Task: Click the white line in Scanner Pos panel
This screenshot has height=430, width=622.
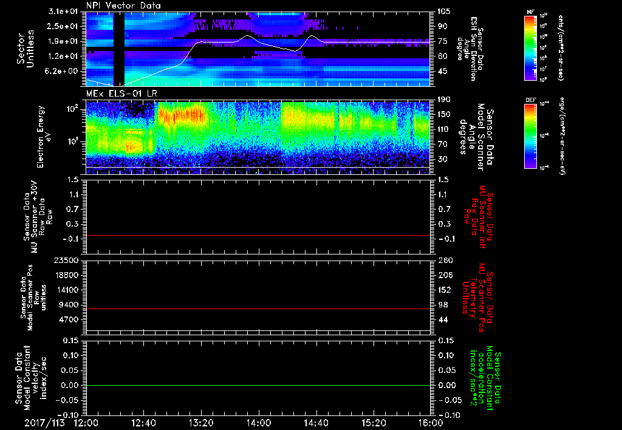Action: pyautogui.click(x=258, y=330)
